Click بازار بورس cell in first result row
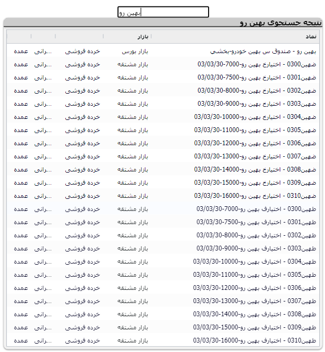The height and width of the screenshot is (352, 325). pos(135,52)
